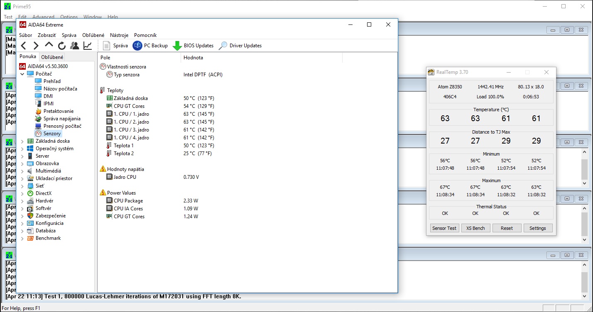The width and height of the screenshot is (593, 312).
Task: Click Reset button in RealTemp
Action: pyautogui.click(x=507, y=228)
